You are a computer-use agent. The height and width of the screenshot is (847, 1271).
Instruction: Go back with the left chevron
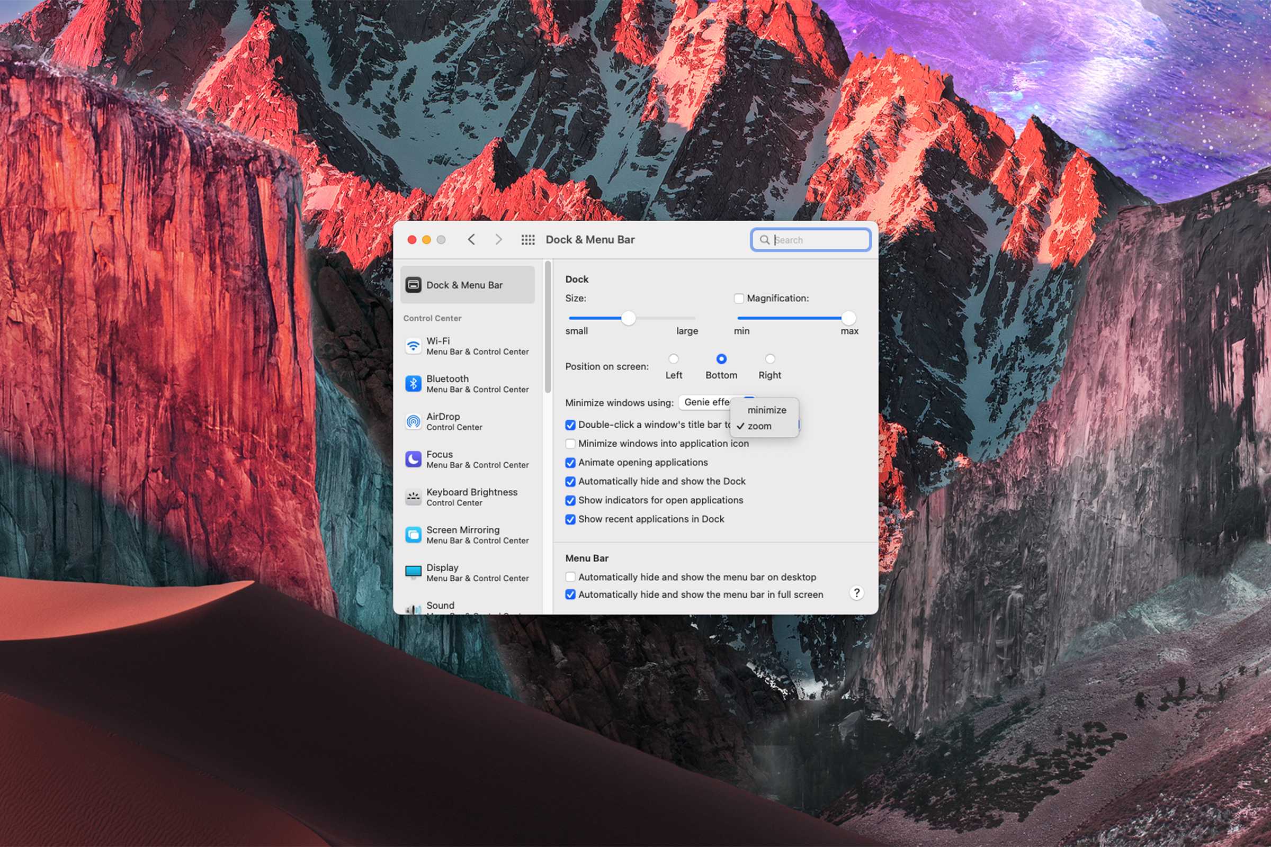pyautogui.click(x=471, y=239)
